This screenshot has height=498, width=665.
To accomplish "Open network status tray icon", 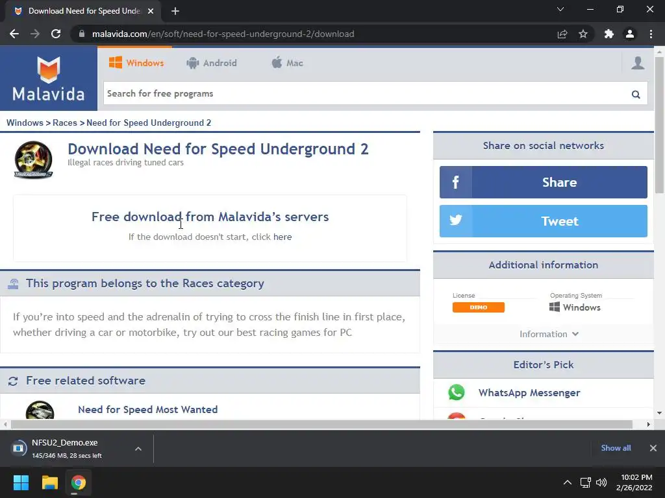I will tap(586, 482).
